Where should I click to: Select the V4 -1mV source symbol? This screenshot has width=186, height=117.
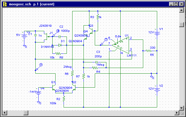coord(38,93)
